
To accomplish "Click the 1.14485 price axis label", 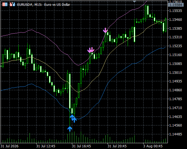I will click(x=176, y=134).
